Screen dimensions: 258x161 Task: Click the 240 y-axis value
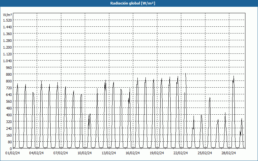click(9, 128)
